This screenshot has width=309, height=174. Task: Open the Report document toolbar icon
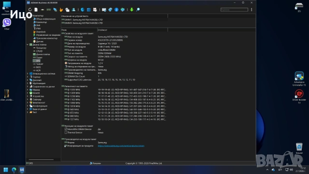click(x=36, y=10)
